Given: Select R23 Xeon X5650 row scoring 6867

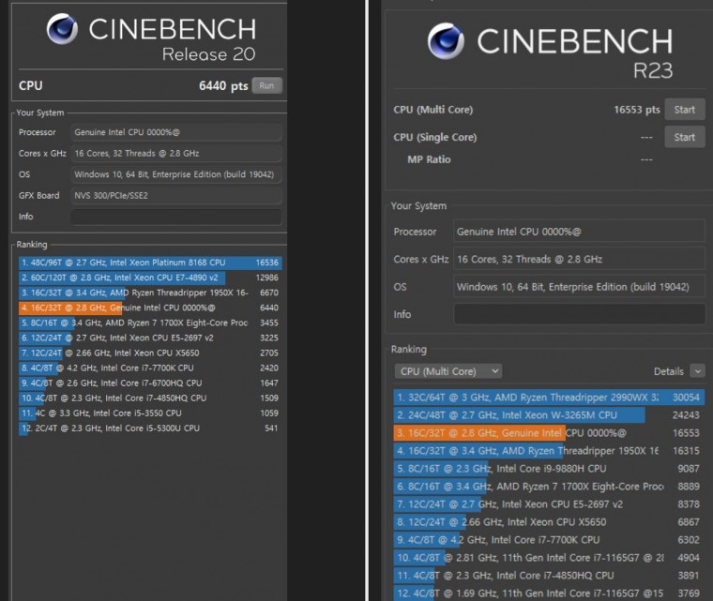Looking at the screenshot, I should coord(549,522).
